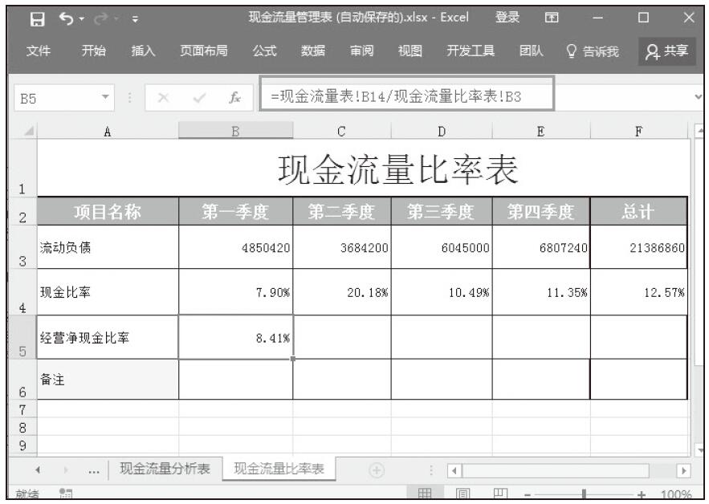Switch to Normal view mode
The image size is (709, 504).
[426, 495]
